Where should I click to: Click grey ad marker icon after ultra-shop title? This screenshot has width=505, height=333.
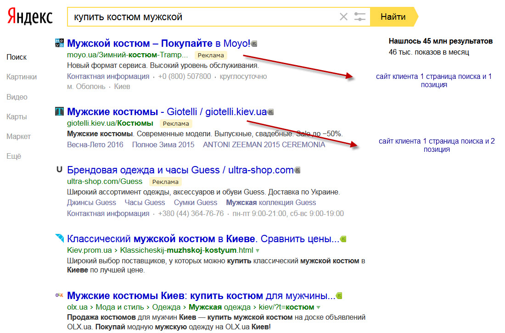(297, 170)
